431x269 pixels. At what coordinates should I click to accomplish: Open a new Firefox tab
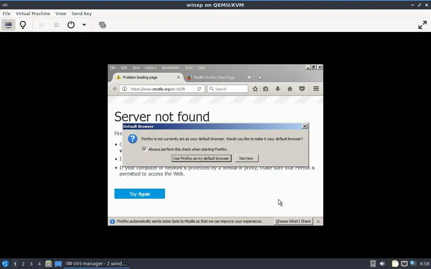[260, 77]
